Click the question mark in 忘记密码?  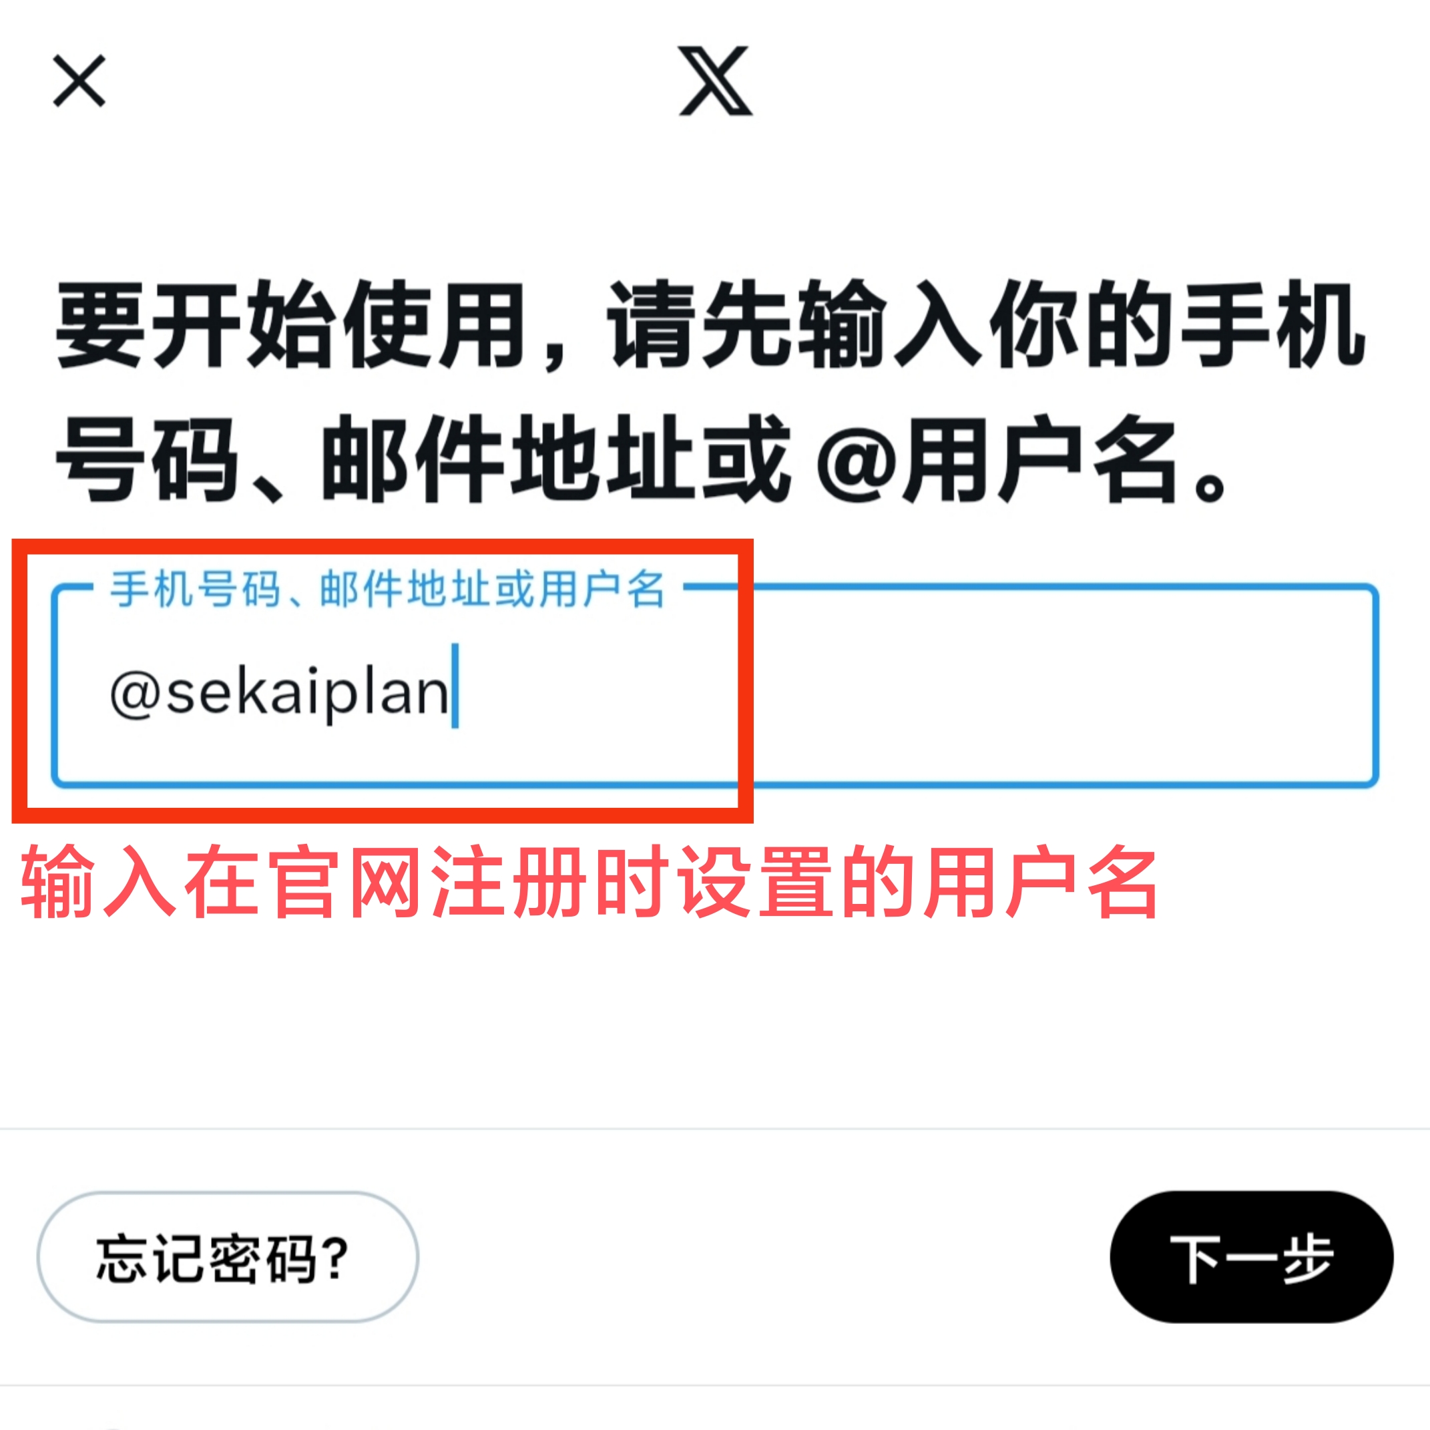(x=336, y=1257)
